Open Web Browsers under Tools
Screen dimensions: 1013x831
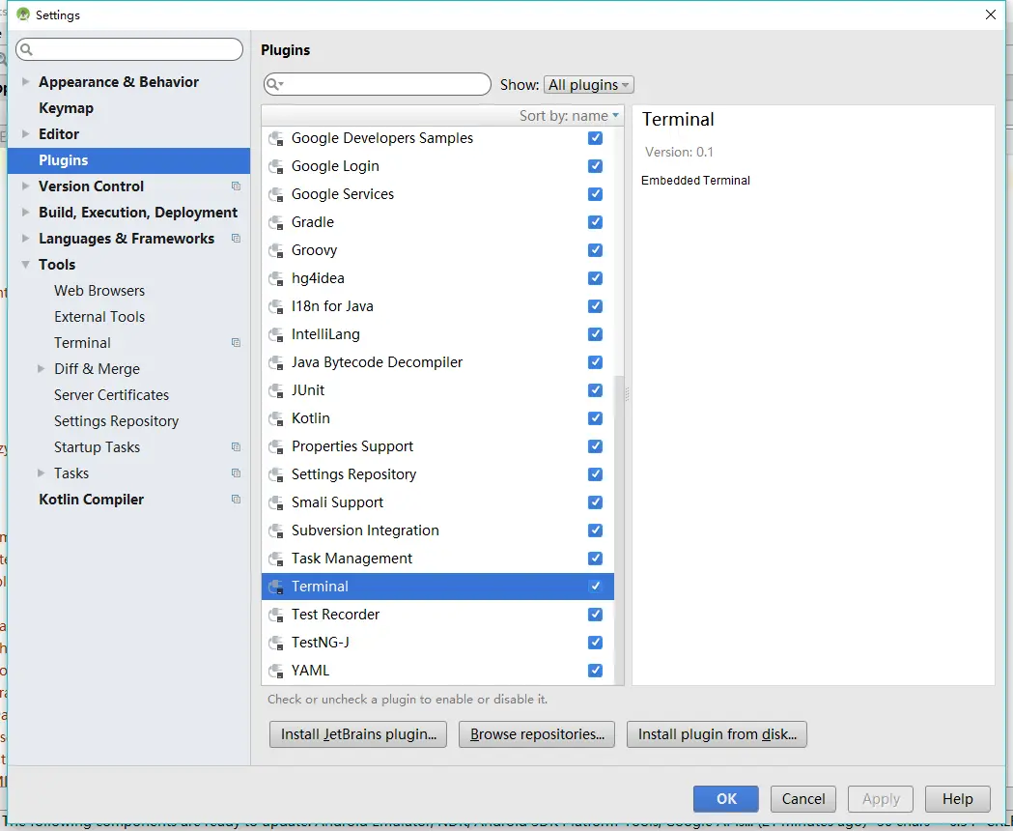click(x=99, y=290)
